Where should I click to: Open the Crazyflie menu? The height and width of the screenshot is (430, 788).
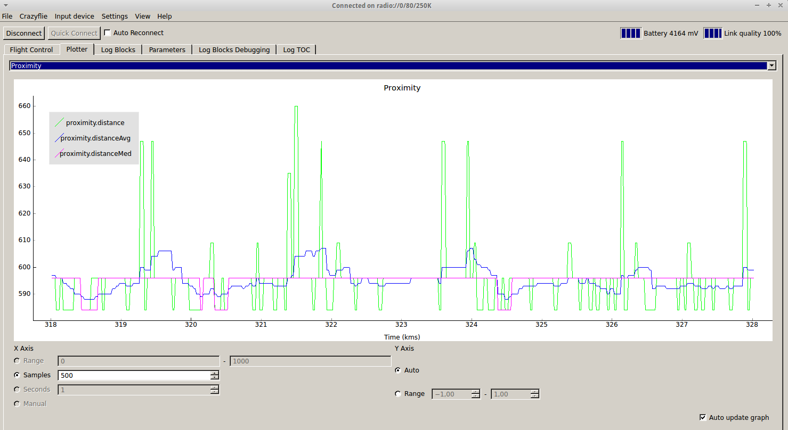pyautogui.click(x=34, y=16)
